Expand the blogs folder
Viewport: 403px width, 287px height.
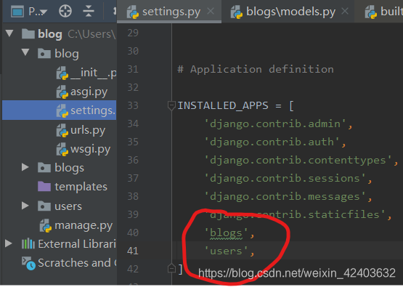pos(25,167)
